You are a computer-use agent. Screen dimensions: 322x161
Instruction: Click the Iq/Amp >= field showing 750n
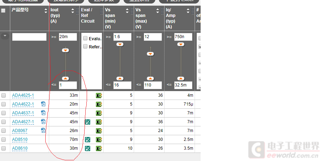click(183, 37)
